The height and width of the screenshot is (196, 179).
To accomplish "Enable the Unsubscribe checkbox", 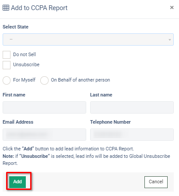I will [x=7, y=65].
